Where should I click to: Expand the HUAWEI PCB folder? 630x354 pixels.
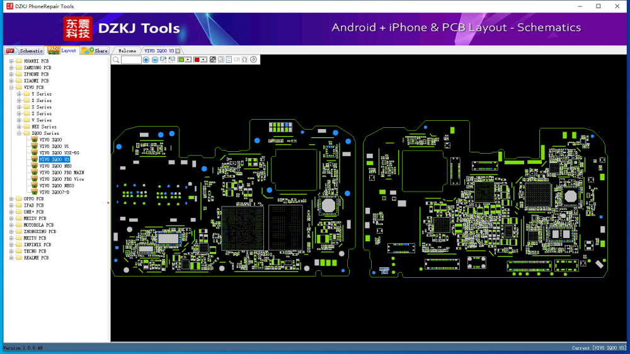[x=11, y=61]
